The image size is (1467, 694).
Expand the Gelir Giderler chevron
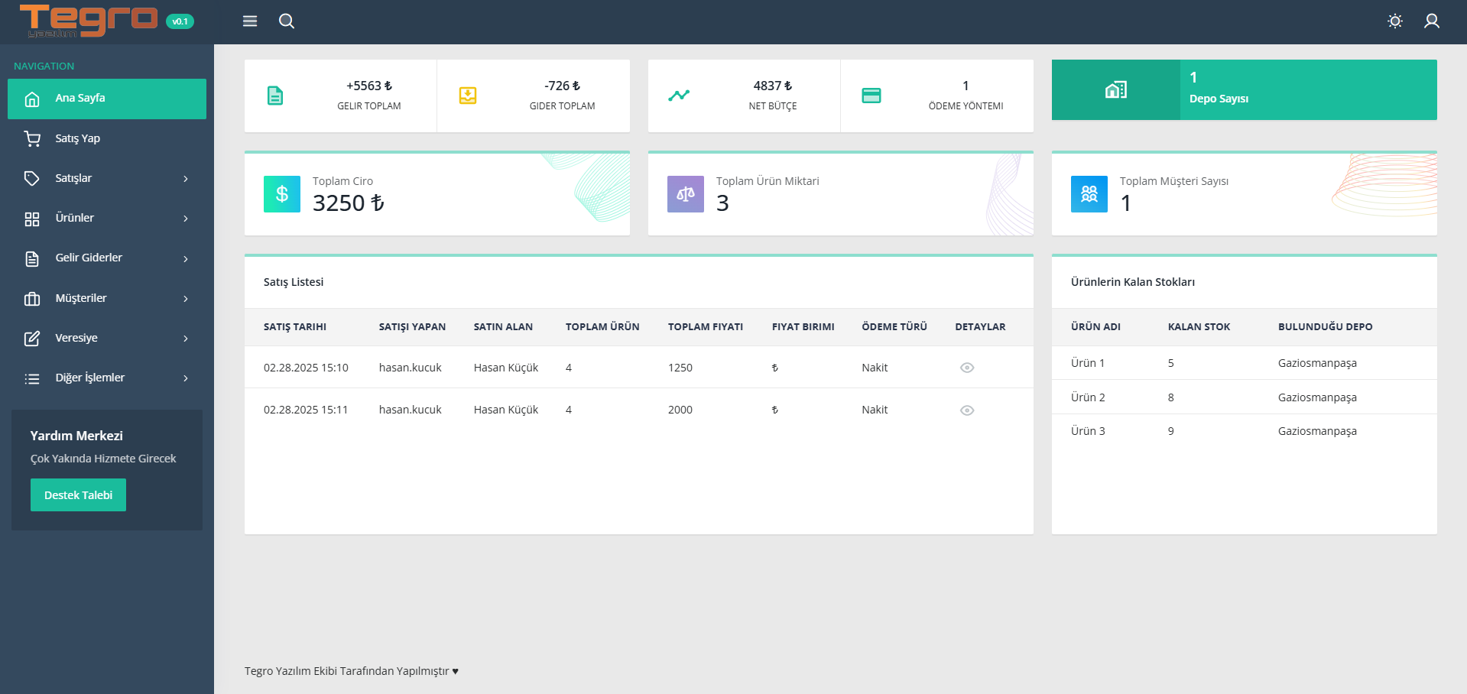[186, 259]
